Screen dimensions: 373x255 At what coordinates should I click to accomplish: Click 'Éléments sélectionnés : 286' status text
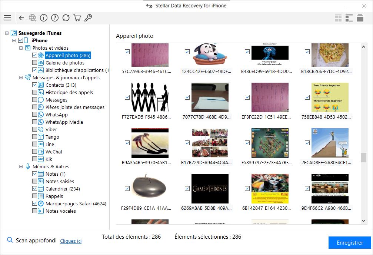(x=208, y=237)
